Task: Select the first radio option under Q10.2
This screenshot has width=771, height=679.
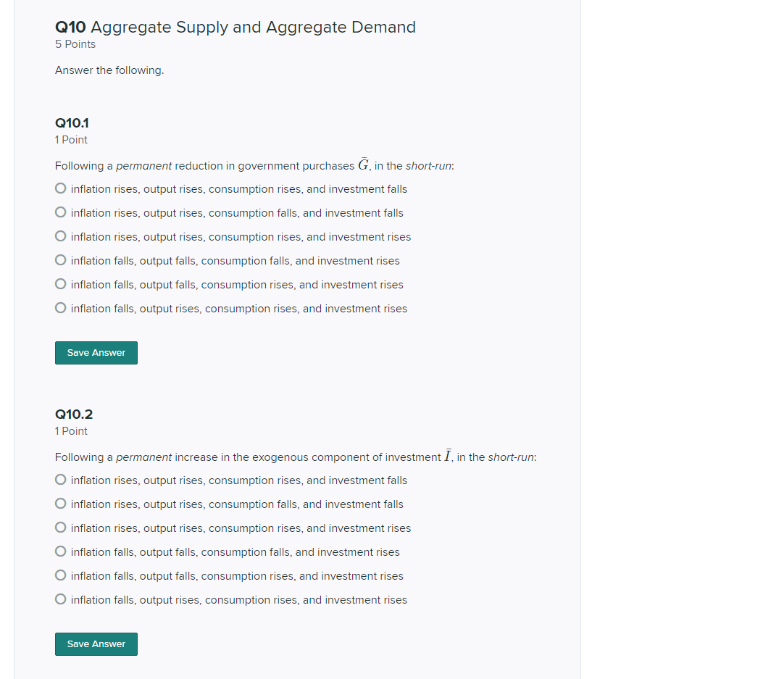Action: 61,479
